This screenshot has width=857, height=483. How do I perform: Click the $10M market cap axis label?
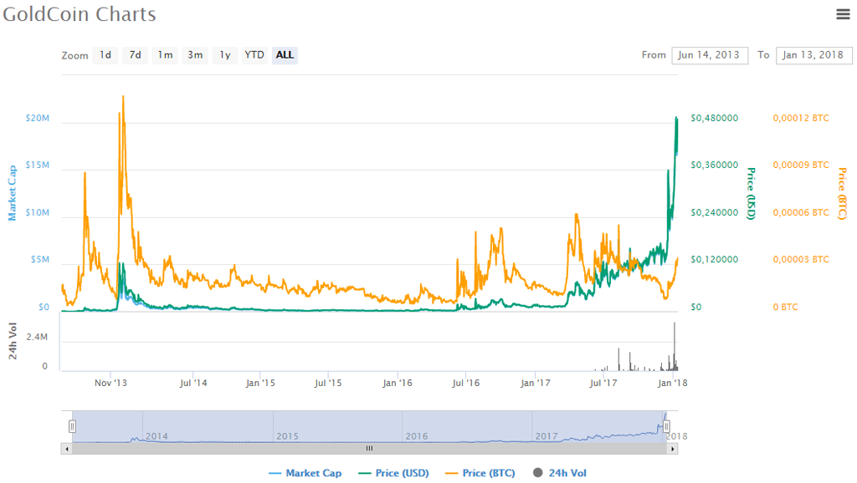pos(37,213)
